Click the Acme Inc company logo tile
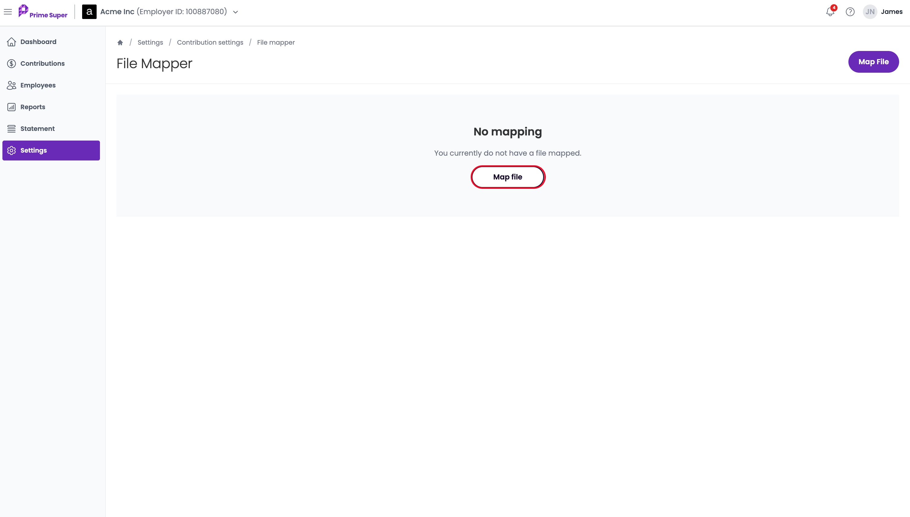The image size is (910, 517). [89, 12]
